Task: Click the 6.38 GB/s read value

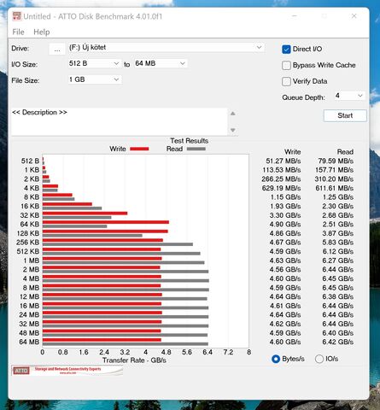Action: pos(338,296)
